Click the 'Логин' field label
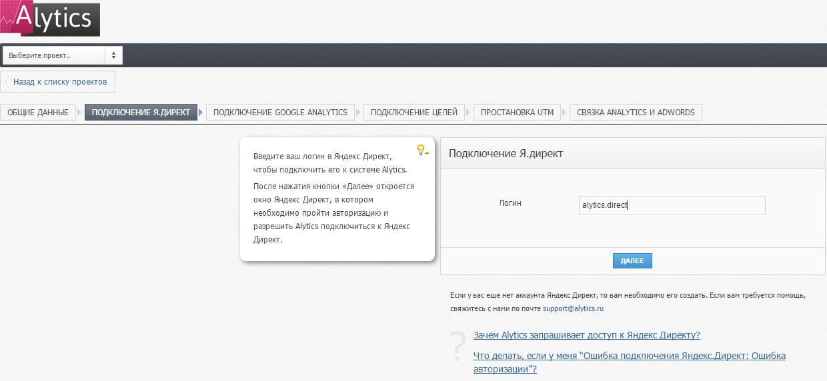This screenshot has height=381, width=827. [510, 203]
